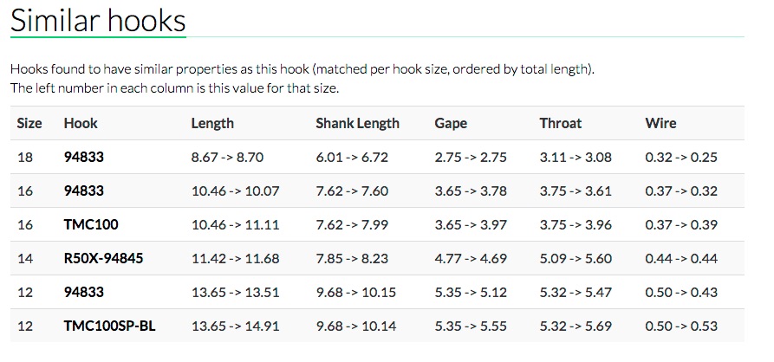Click the TMC100 hook link
Screen dimensions: 774x362
91,225
